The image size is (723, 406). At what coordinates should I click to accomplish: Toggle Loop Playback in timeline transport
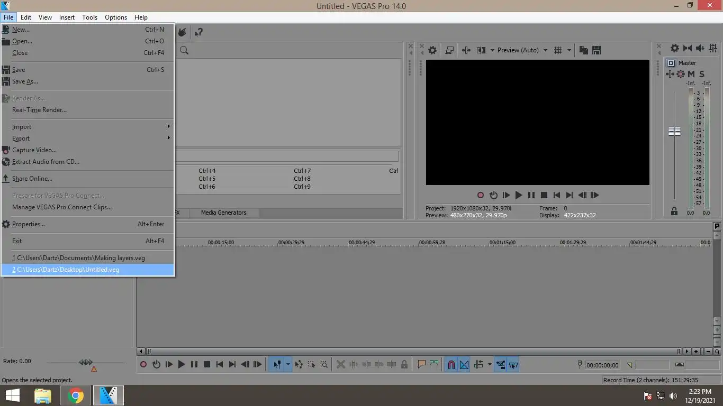click(x=156, y=364)
